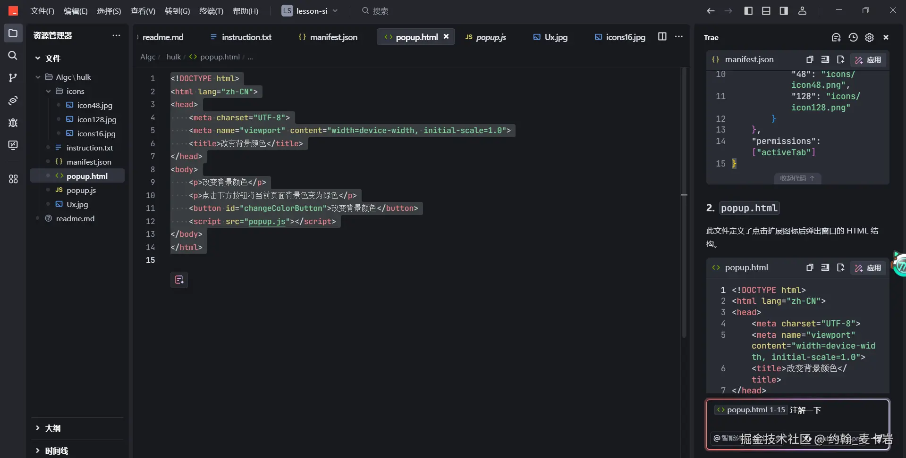Screen dimensions: 906x458
Task: Toggle the bottom panel layout
Action: tap(766, 11)
